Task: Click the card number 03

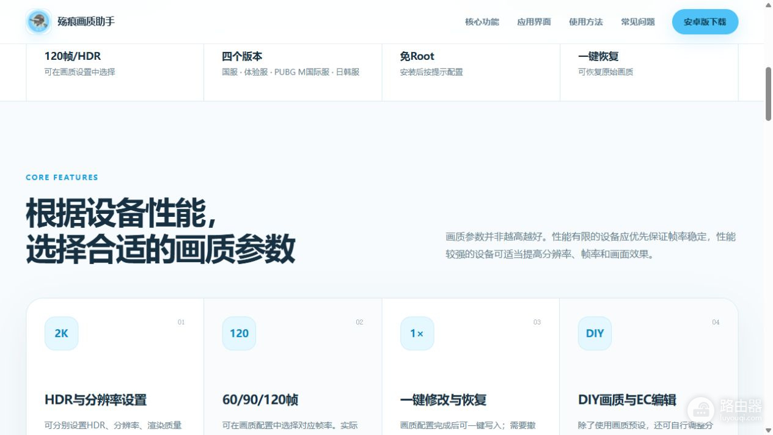Action: (x=537, y=322)
